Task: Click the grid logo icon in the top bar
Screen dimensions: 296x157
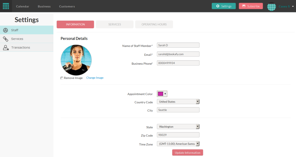Action: coord(6,6)
